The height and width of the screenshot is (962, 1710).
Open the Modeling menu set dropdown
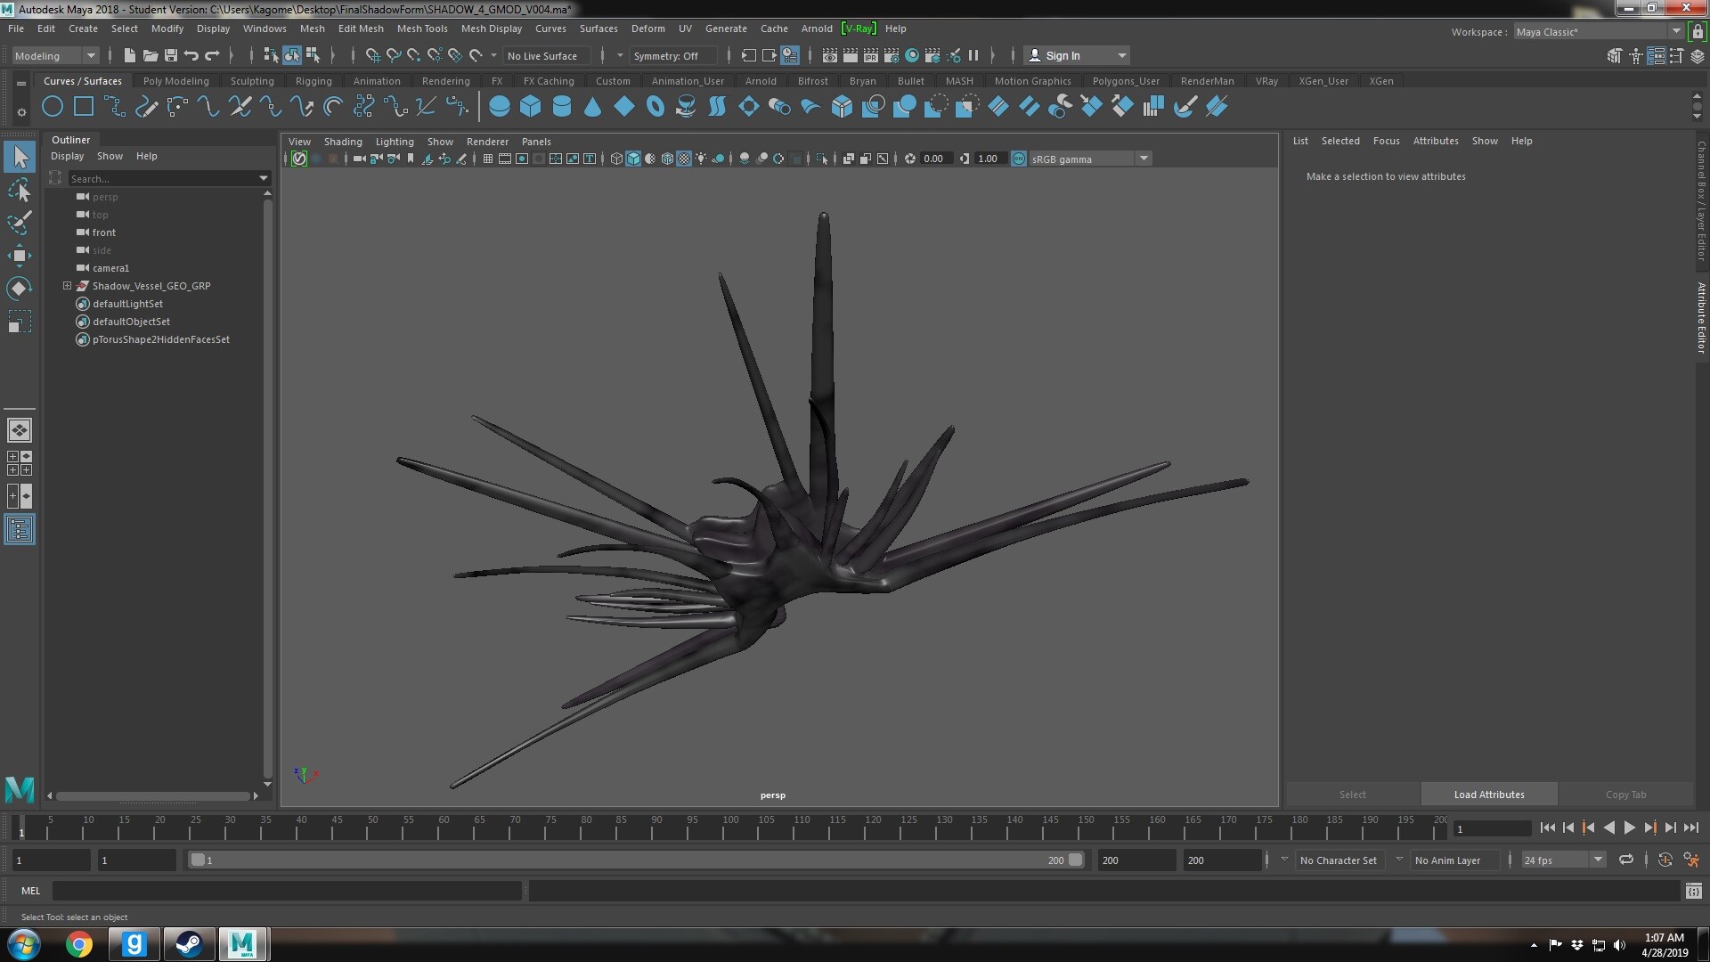point(55,55)
